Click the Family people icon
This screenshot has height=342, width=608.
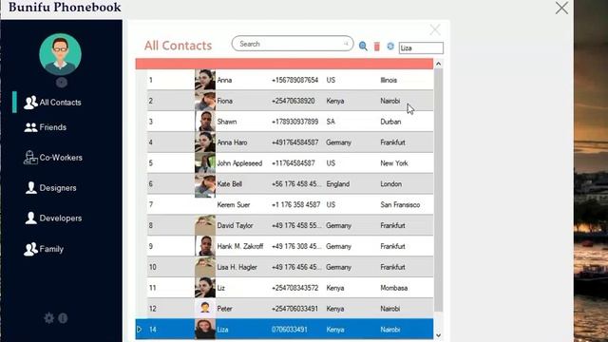click(x=30, y=249)
